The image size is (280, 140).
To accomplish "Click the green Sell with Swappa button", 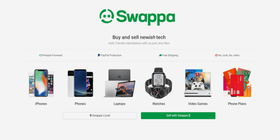I will click(178, 115).
